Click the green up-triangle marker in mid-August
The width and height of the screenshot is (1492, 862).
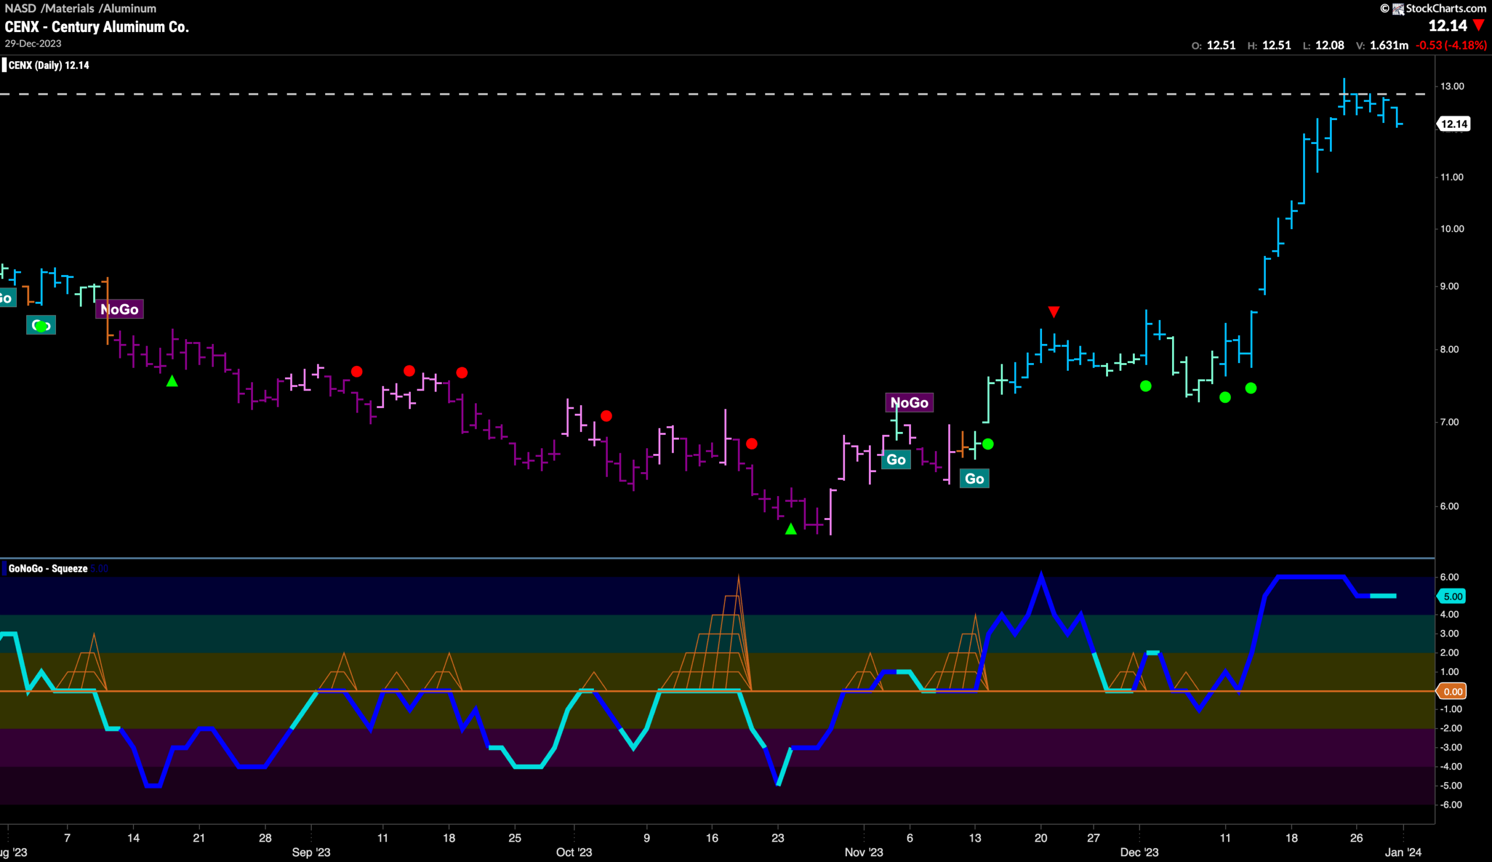171,381
